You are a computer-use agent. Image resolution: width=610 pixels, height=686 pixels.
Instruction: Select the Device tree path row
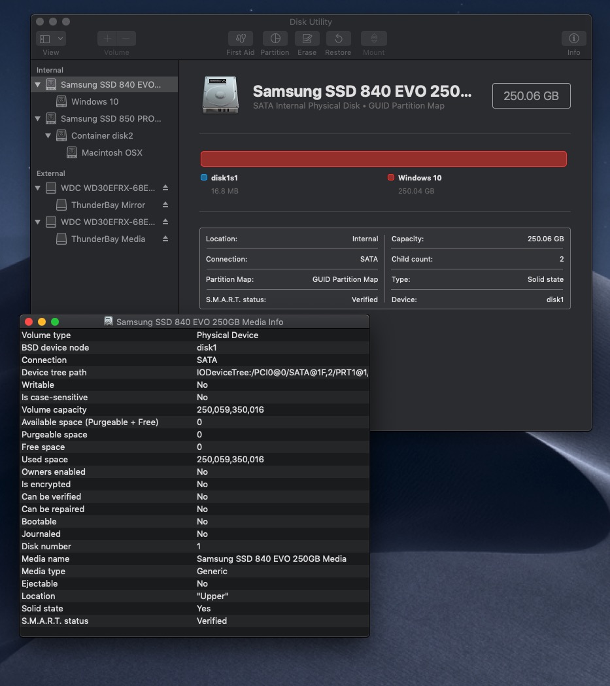(x=195, y=372)
